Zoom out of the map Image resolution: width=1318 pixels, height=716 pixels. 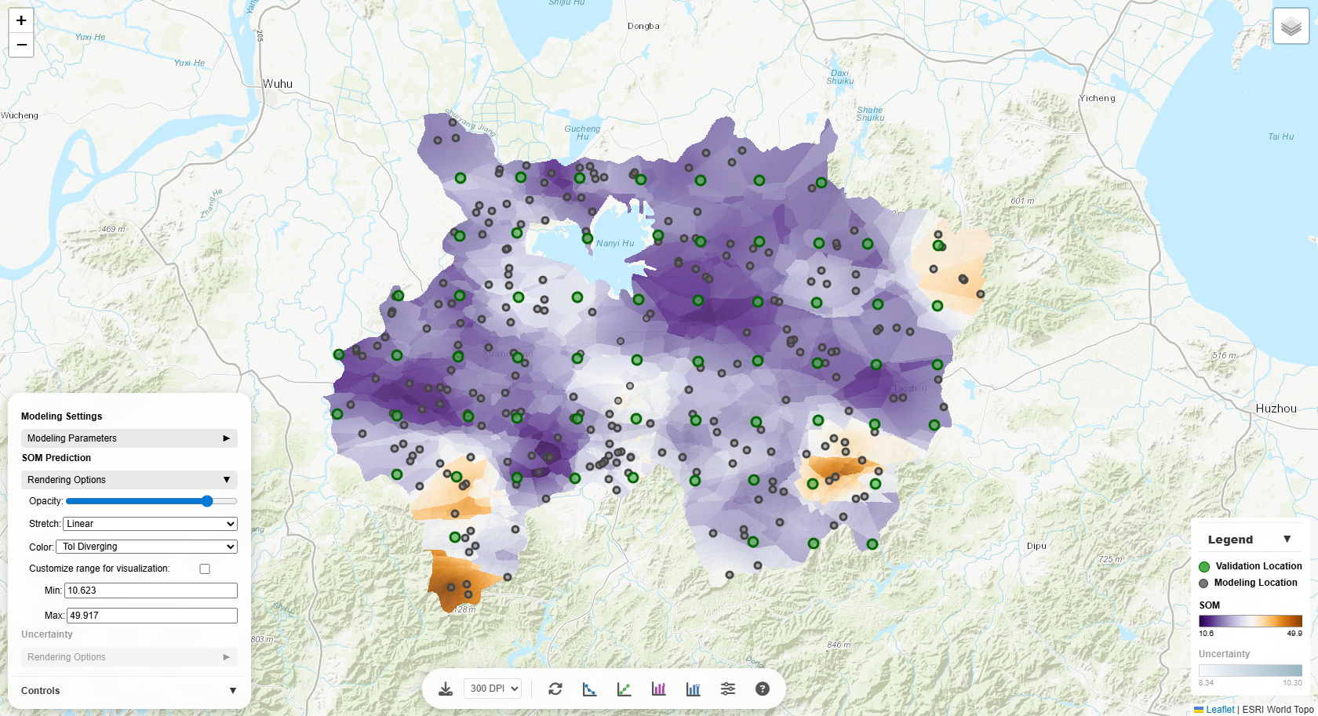coord(21,45)
